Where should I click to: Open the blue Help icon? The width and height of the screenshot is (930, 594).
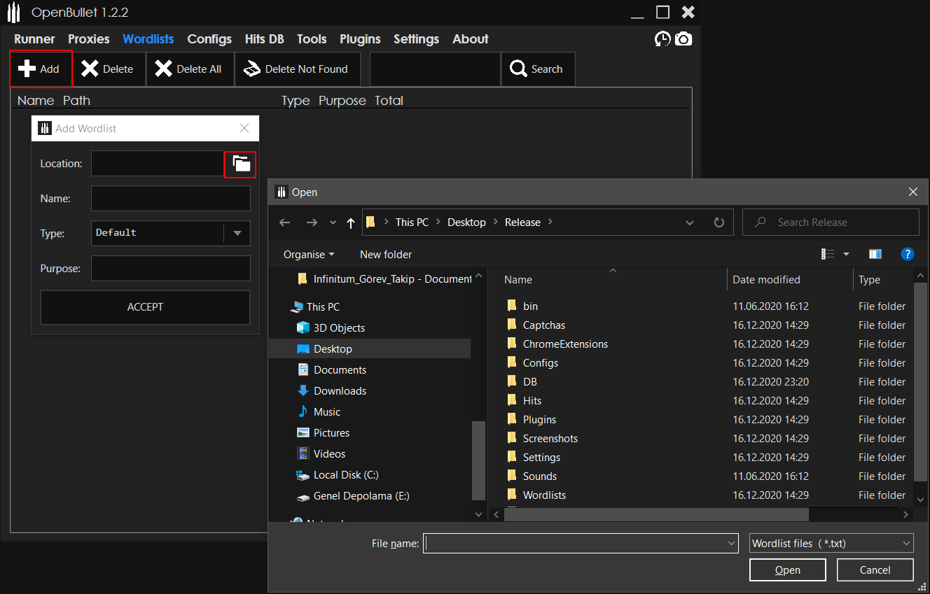(908, 255)
